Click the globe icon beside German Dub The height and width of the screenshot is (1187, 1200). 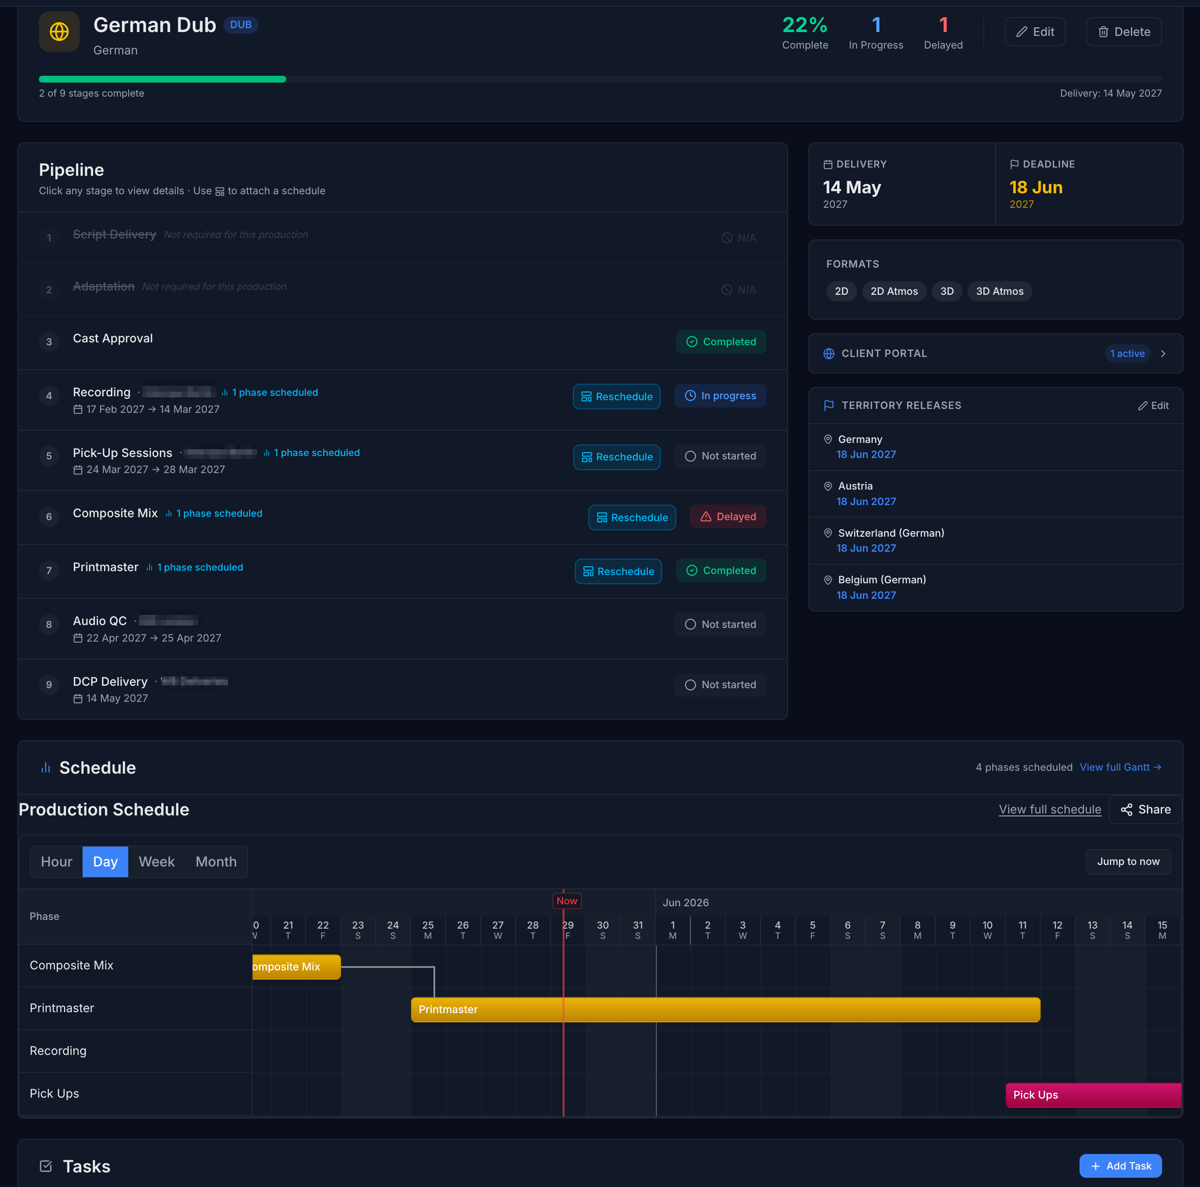coord(59,32)
